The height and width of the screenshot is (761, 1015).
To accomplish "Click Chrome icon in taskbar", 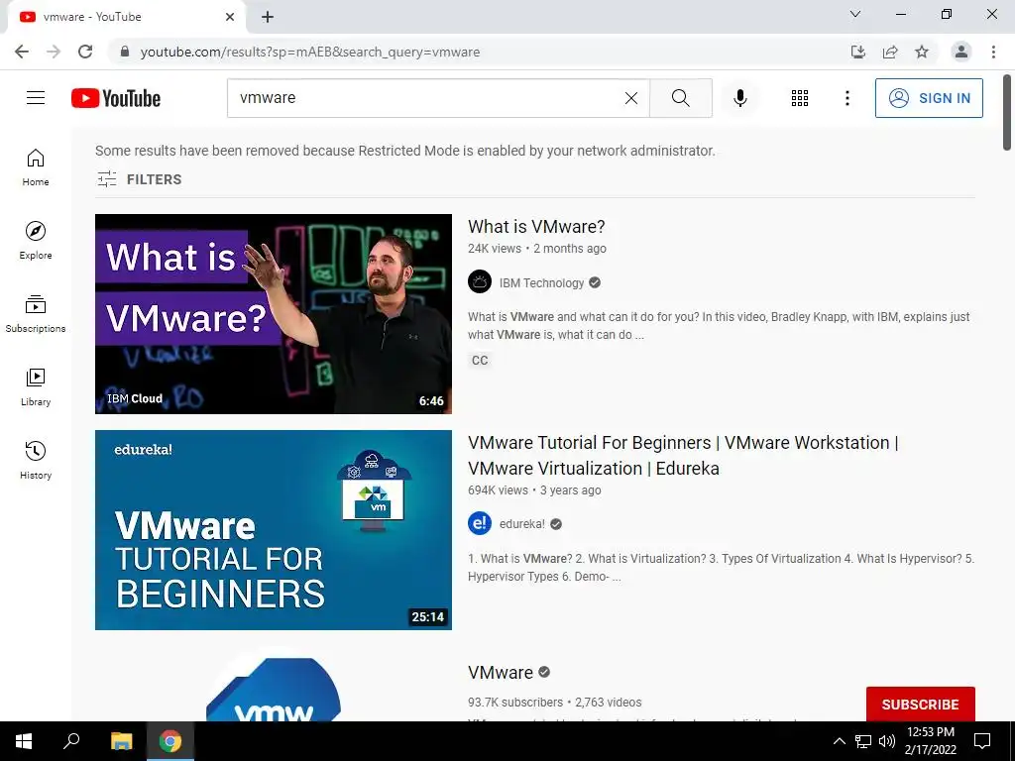I will tap(170, 741).
